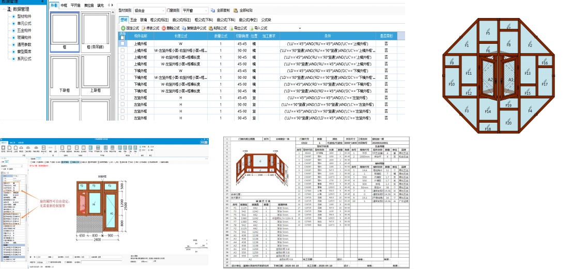The height and width of the screenshot is (269, 573).
Task: Pick the 框(带吊脚) frame thumbnail
Action: (96, 32)
